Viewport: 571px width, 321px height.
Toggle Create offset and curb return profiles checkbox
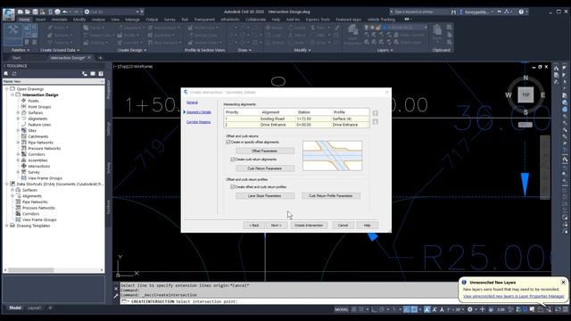pyautogui.click(x=232, y=186)
